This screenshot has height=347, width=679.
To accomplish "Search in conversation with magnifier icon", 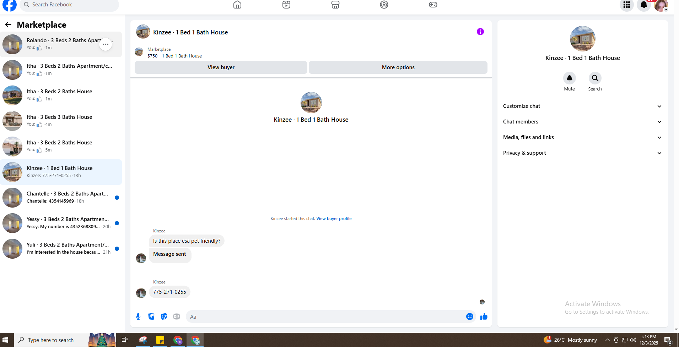I will tap(595, 78).
